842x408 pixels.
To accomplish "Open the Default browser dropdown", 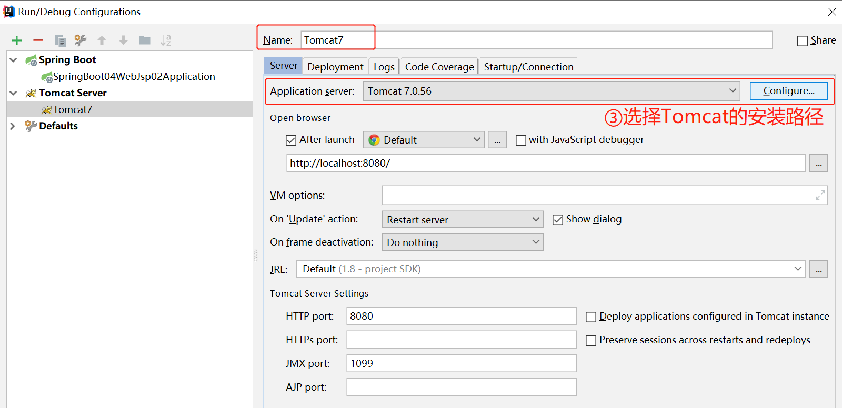I will [424, 140].
